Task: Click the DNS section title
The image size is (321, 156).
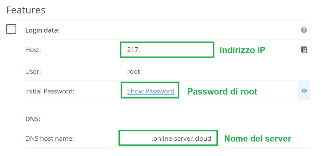Action: pos(33,119)
